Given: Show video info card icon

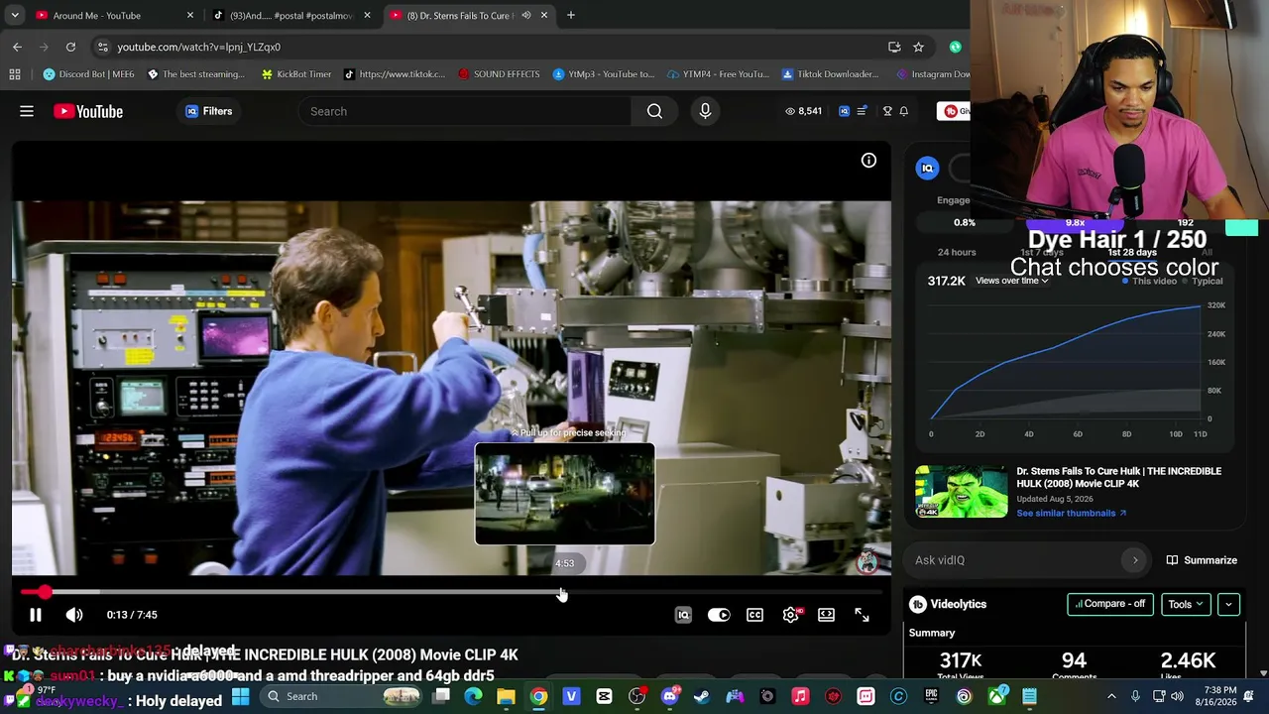Looking at the screenshot, I should [868, 161].
